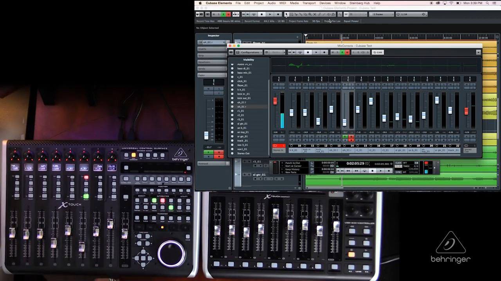Click the Inspector volume fader handle
Viewport: 501px width, 281px height.
(206, 135)
